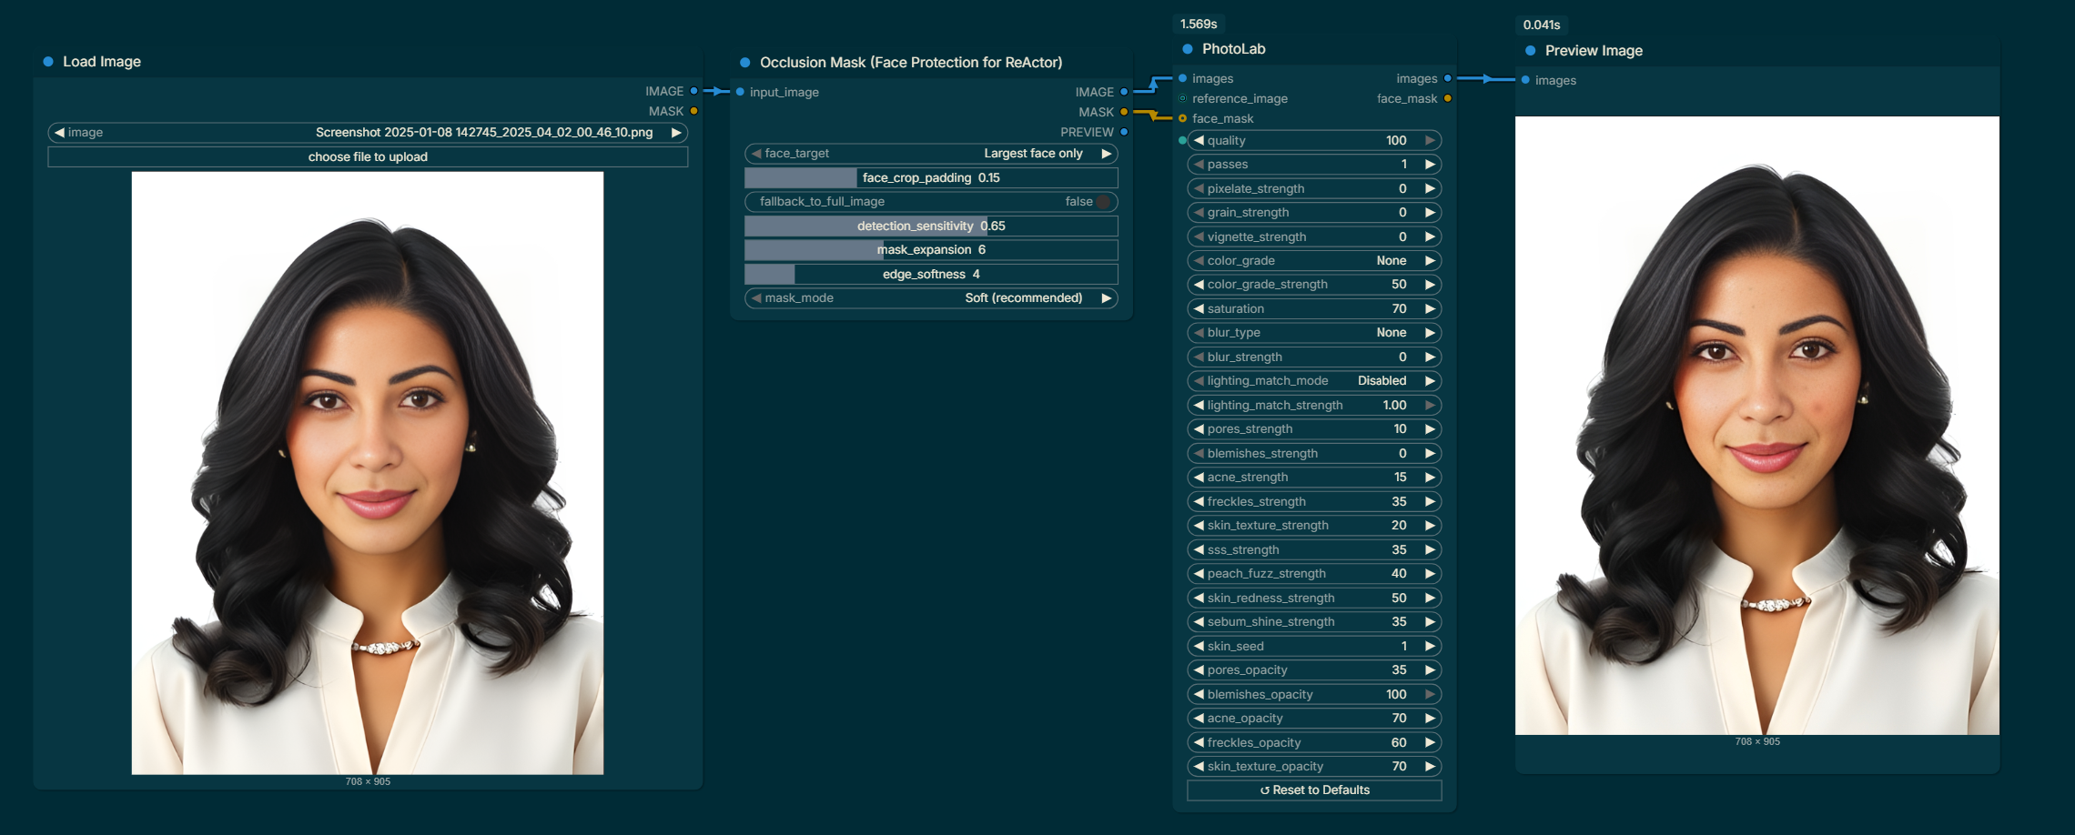Adjust detection_sensitivity slider
The height and width of the screenshot is (835, 2075).
[x=931, y=226]
